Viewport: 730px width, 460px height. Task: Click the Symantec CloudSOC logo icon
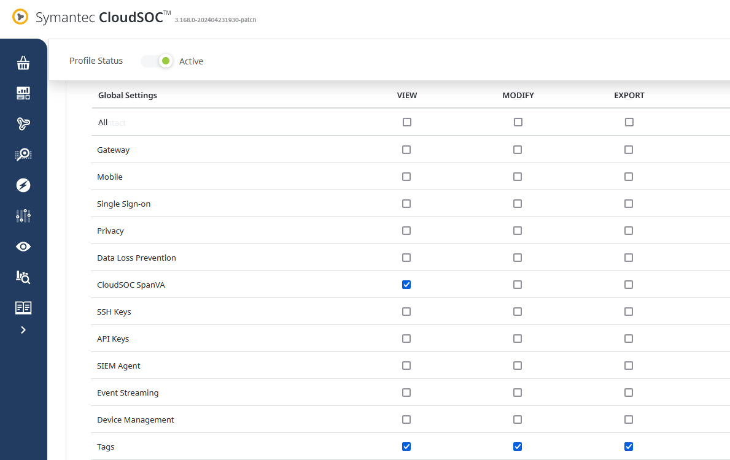tap(20, 17)
